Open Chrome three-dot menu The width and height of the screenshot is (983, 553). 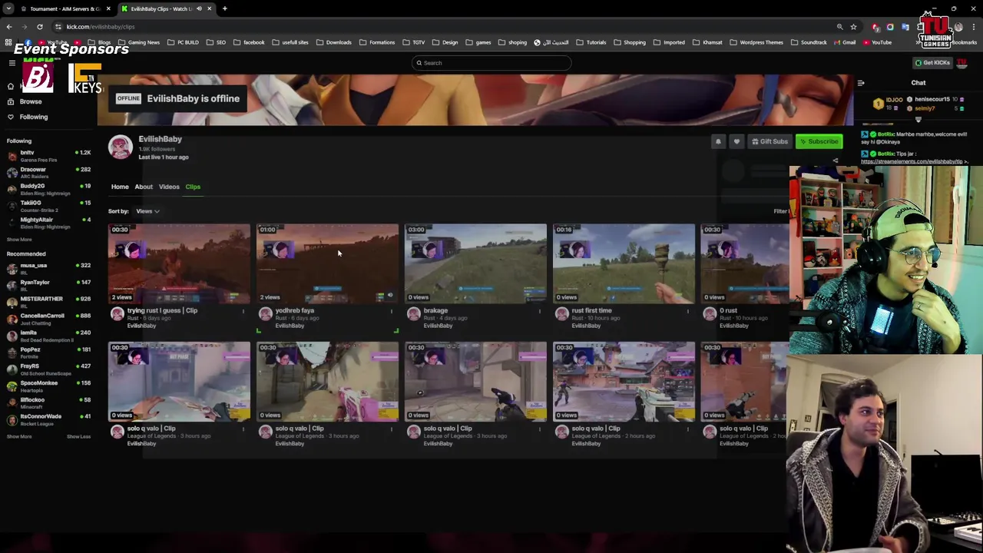tap(974, 27)
